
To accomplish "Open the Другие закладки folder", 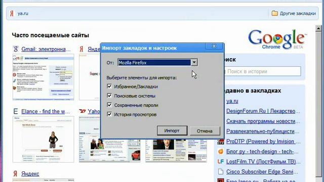I will point(294,14).
